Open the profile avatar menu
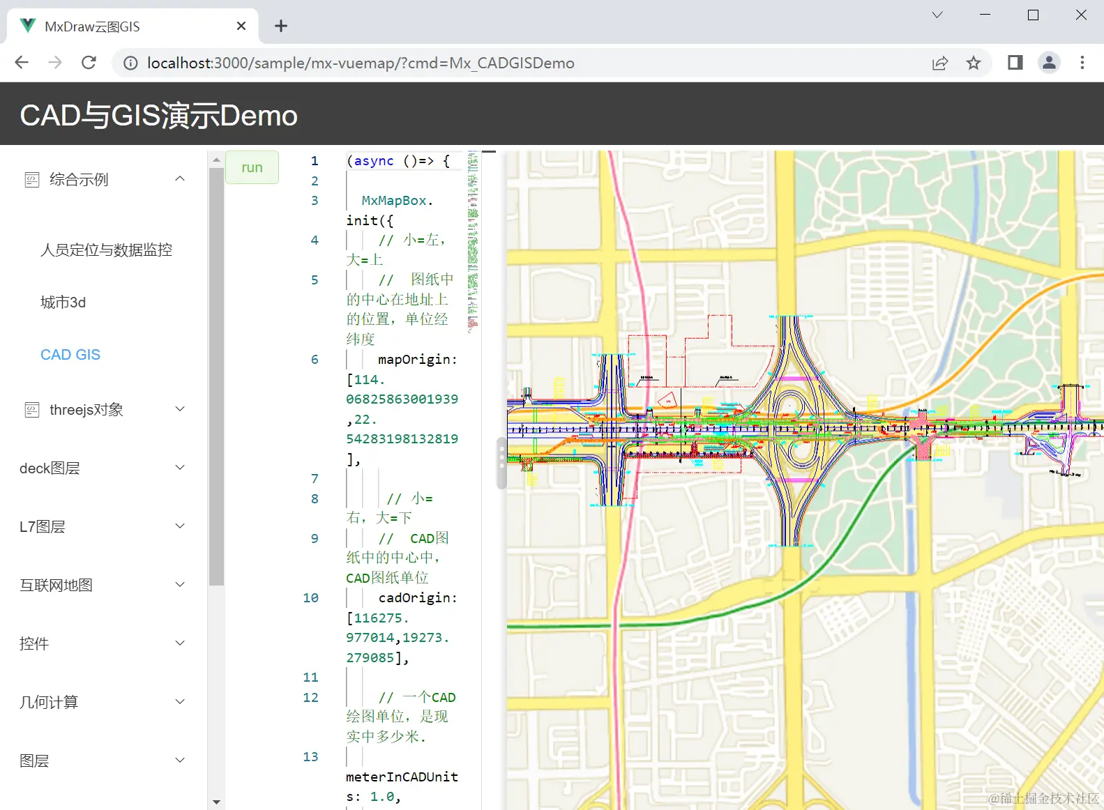This screenshot has height=810, width=1104. (x=1049, y=63)
